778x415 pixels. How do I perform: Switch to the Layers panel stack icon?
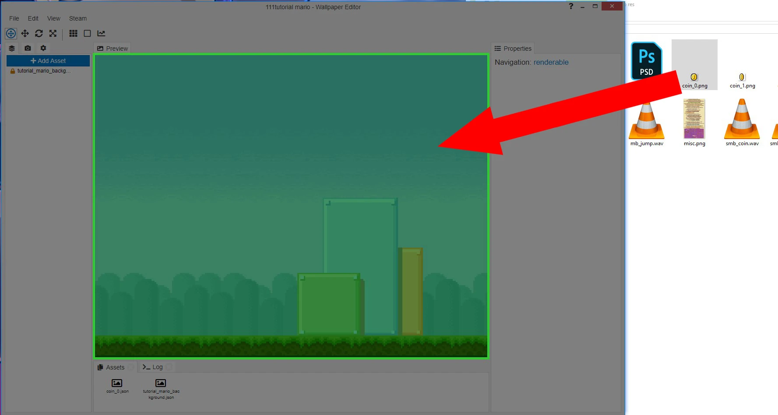click(12, 48)
